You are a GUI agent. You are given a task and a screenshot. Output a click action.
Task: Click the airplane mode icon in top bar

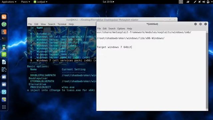[199, 2]
